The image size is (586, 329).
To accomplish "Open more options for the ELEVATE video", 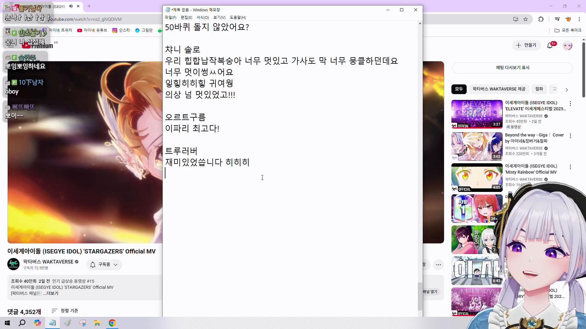I will (570, 104).
